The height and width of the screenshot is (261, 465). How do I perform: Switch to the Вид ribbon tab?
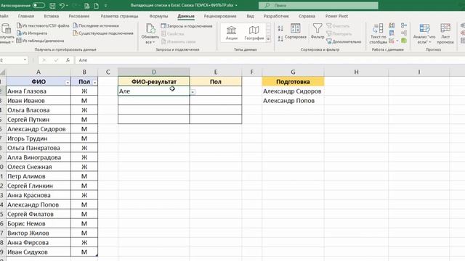click(x=250, y=16)
